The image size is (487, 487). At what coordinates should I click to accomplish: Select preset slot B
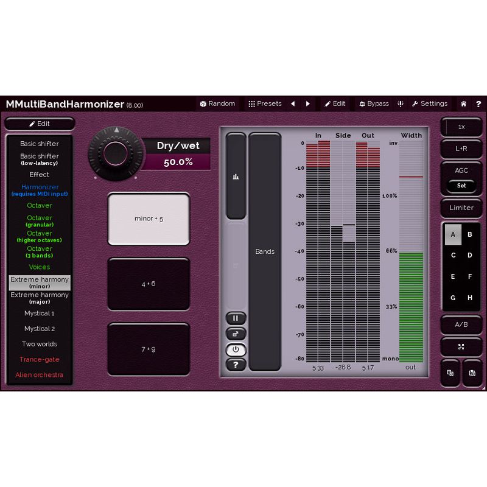click(x=470, y=234)
